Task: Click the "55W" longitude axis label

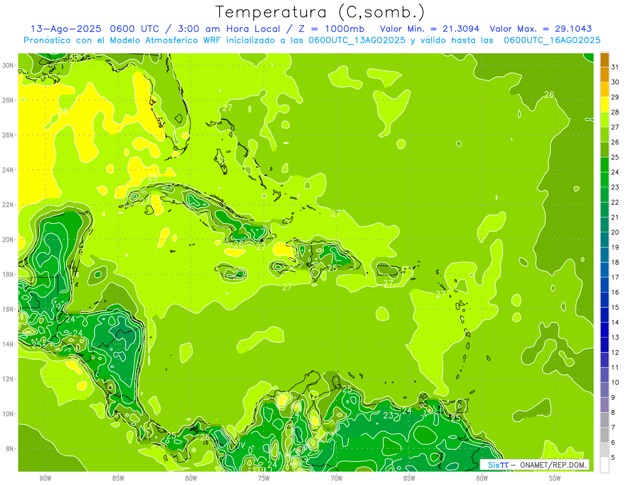Action: point(555,478)
